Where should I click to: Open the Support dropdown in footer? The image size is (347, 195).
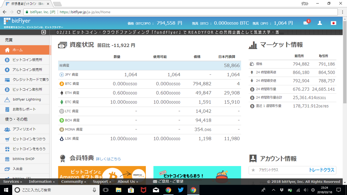[100, 181]
